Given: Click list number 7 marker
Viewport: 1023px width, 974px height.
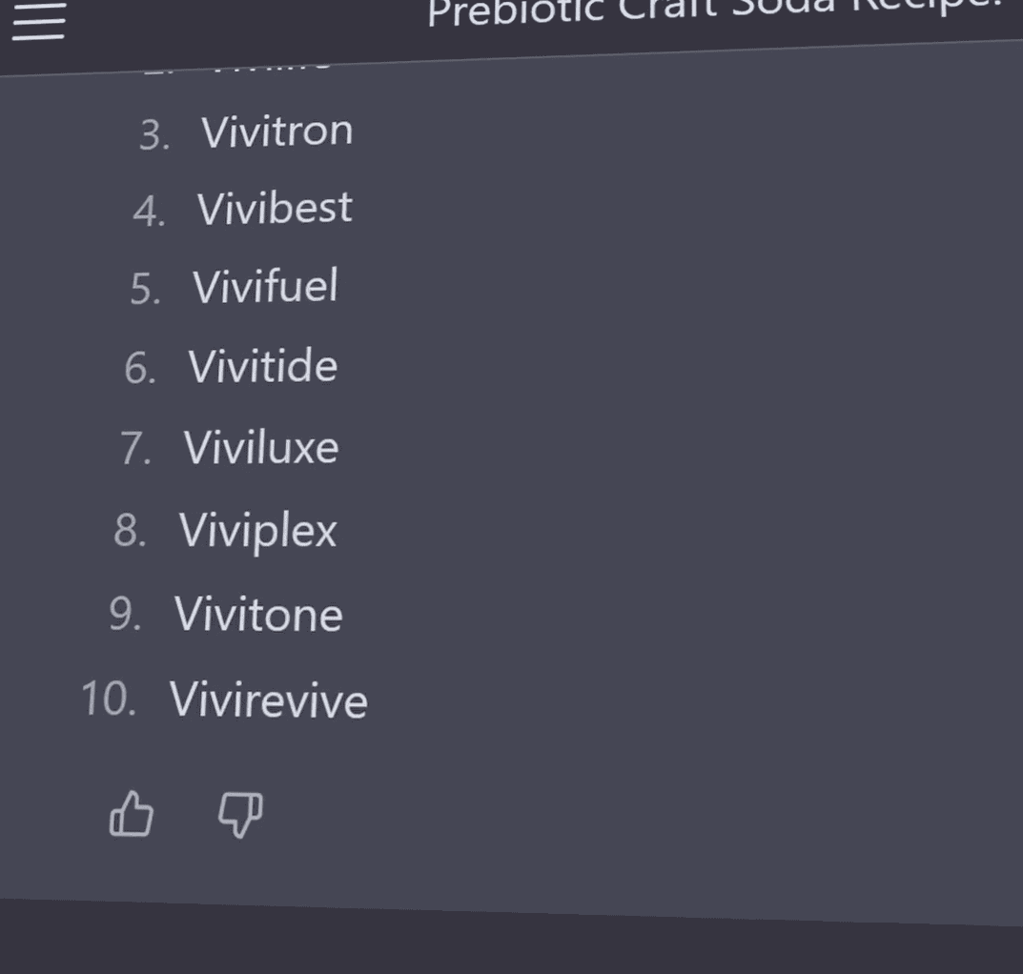Looking at the screenshot, I should 135,449.
